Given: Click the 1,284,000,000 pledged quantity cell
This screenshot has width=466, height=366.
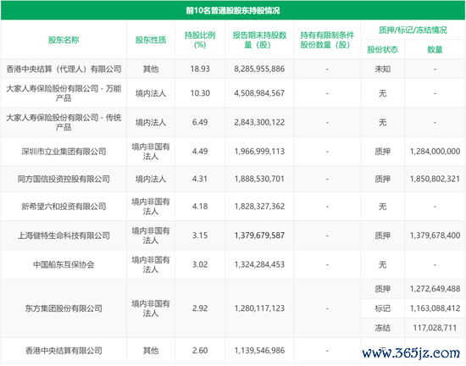Looking at the screenshot, I should tap(435, 152).
